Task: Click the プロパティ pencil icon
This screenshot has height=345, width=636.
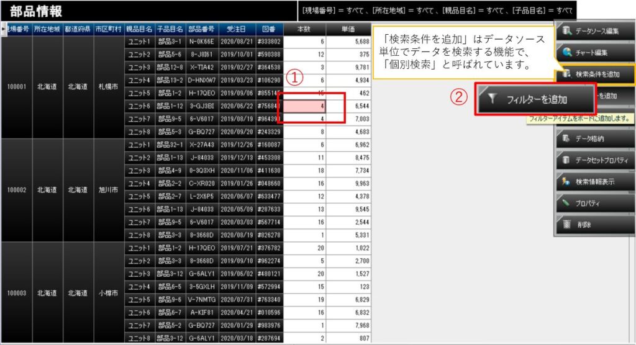Action: [x=566, y=203]
